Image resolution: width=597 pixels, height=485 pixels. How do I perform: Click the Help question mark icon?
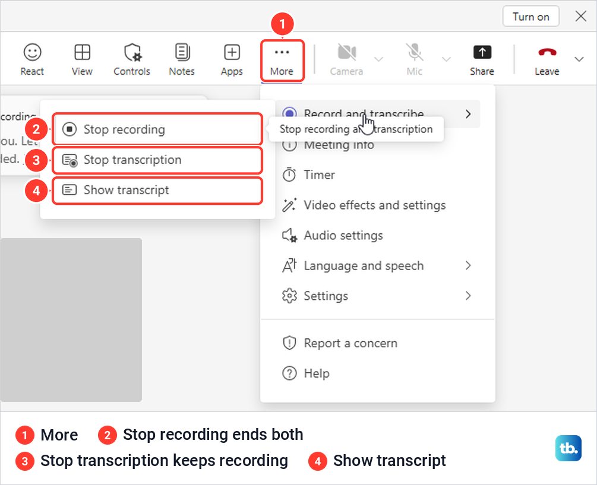coord(289,373)
